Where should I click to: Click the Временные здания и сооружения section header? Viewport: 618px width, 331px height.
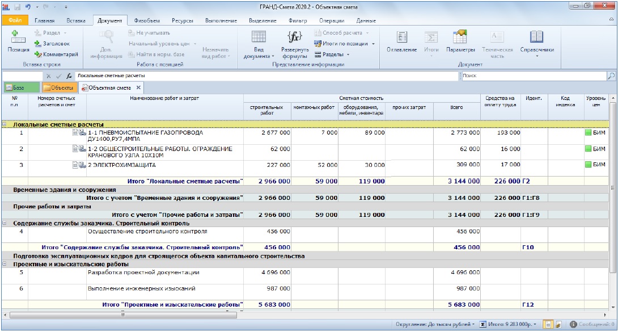tap(306, 190)
